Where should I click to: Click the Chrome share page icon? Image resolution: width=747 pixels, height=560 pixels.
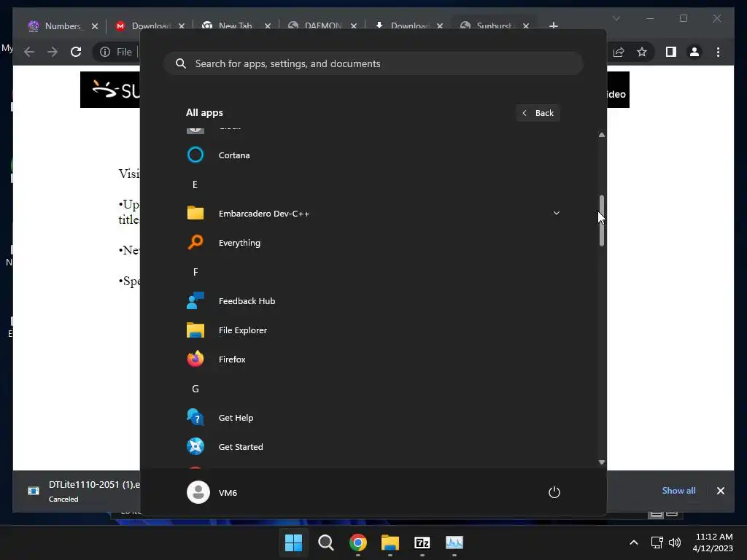click(x=619, y=52)
